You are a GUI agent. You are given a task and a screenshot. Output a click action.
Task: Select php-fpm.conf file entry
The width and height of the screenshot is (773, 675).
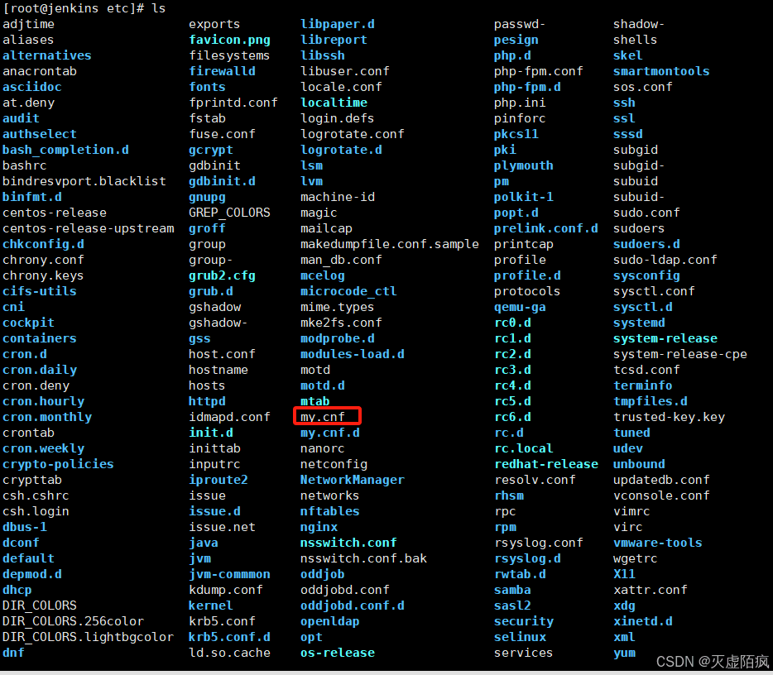coord(538,71)
